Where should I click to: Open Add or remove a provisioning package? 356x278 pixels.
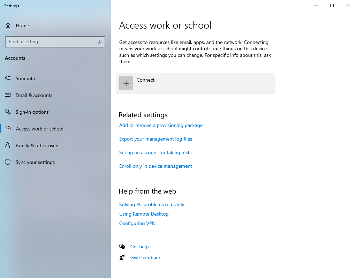coord(161,125)
